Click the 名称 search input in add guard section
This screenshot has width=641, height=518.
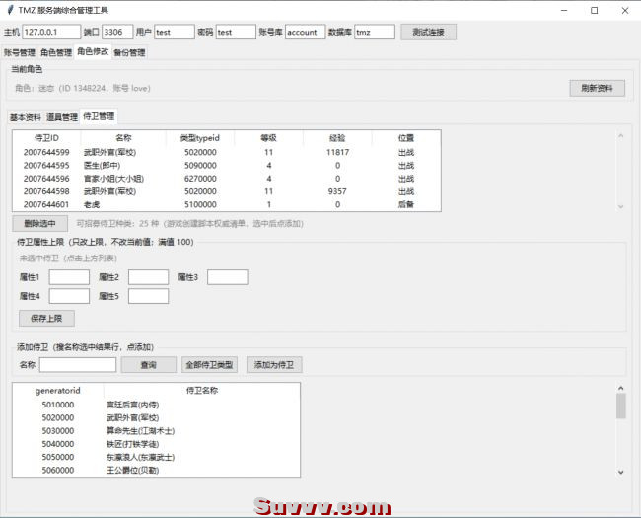pos(78,364)
